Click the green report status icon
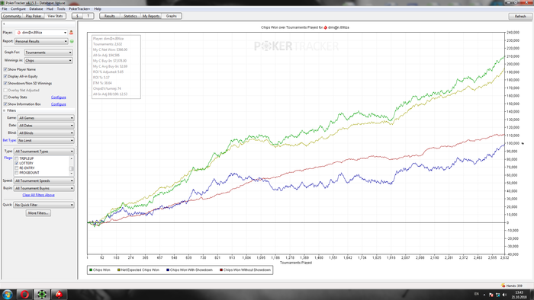534x300 pixels. (72, 41)
